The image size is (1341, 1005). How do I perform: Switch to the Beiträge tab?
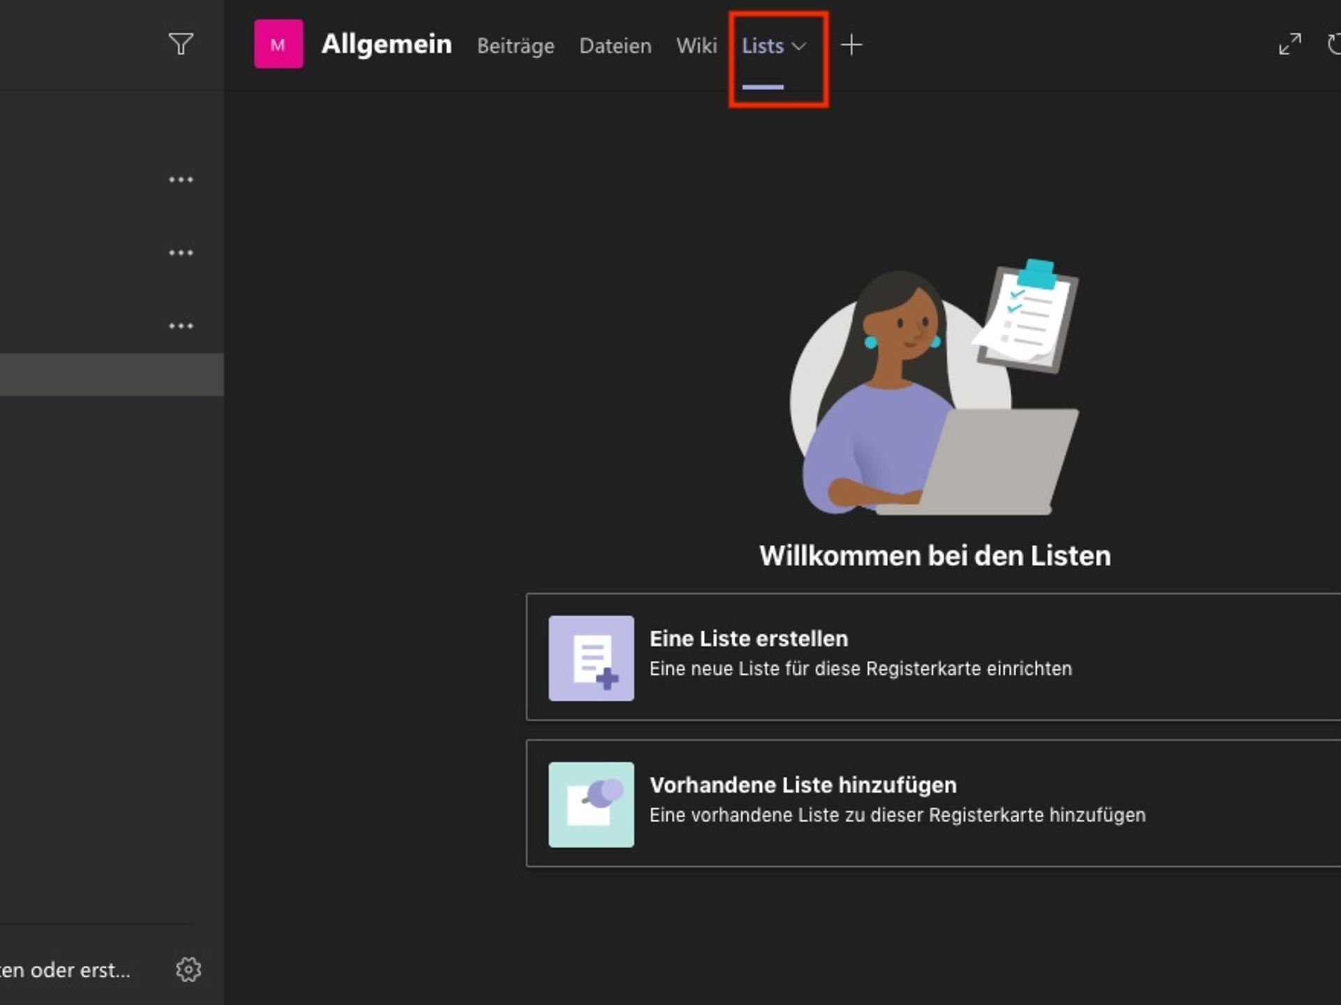tap(515, 46)
